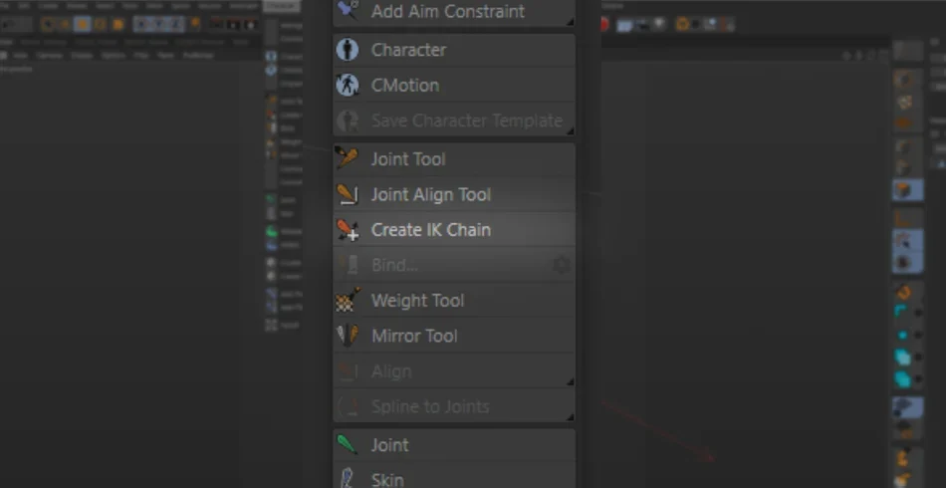This screenshot has width=946, height=488.
Task: Add a Joint using the green joint icon
Action: tap(347, 445)
